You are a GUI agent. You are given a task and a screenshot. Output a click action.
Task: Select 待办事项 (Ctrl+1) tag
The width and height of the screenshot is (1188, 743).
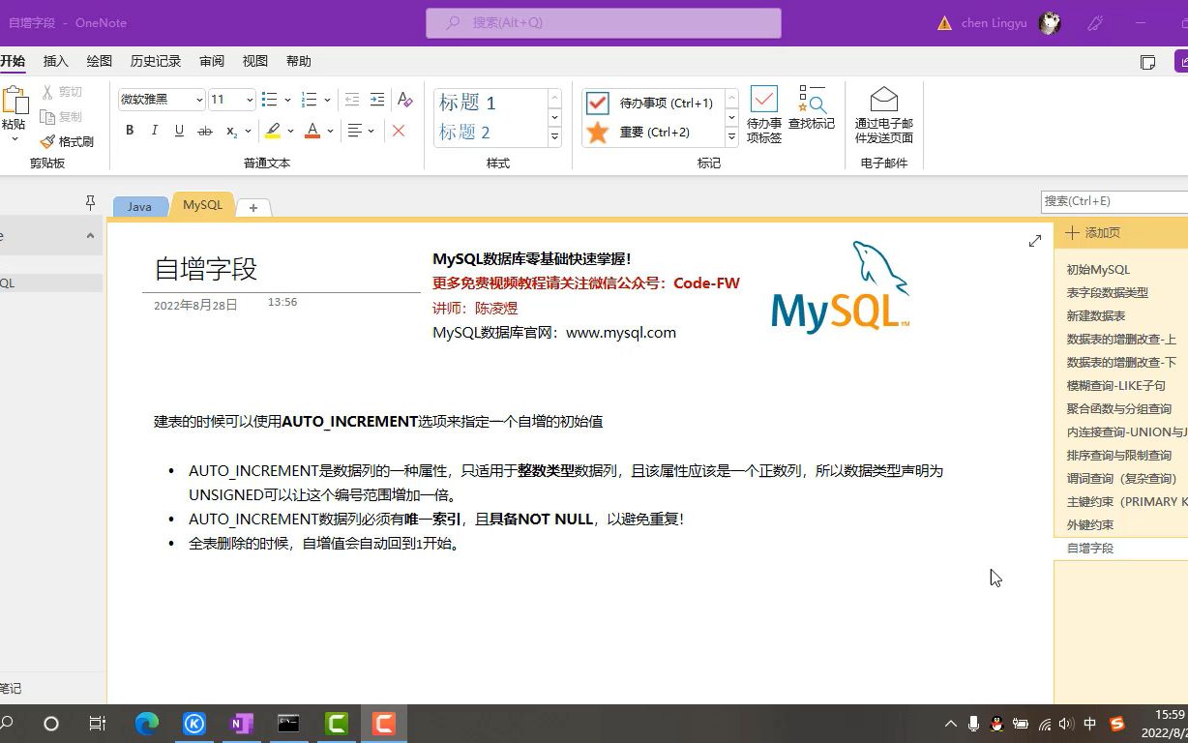[x=653, y=103]
